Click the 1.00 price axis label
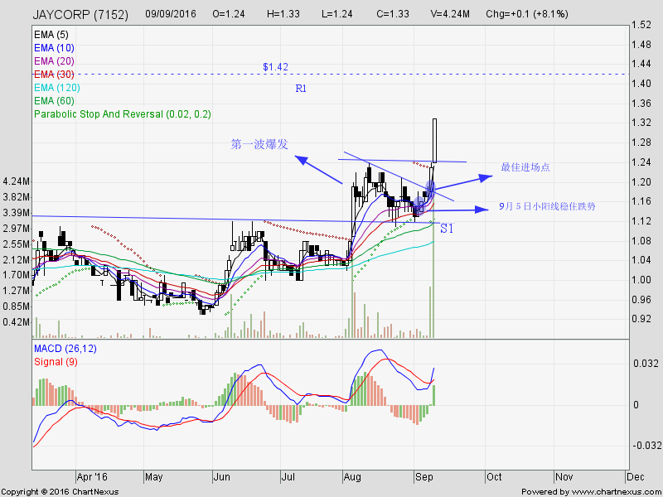Viewport: 663px width, 497px height. [641, 280]
